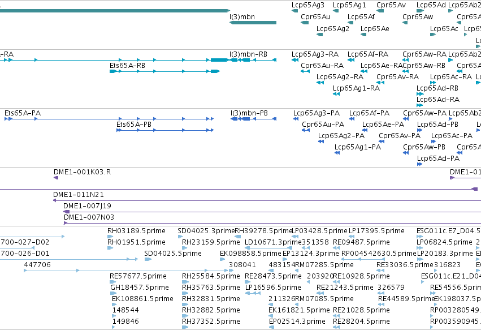The height and width of the screenshot is (330, 481).
Task: Select the 326579 feature label
Action: [391, 288]
